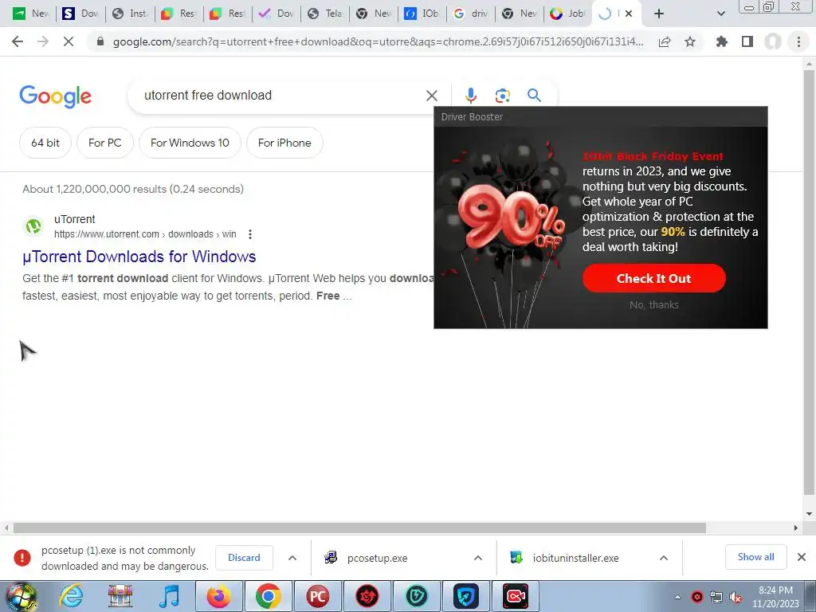This screenshot has width=816, height=612.
Task: Filter results by For Windows 10 chip
Action: tap(190, 143)
